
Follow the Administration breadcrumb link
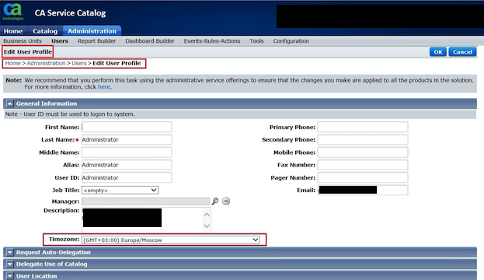pos(46,63)
